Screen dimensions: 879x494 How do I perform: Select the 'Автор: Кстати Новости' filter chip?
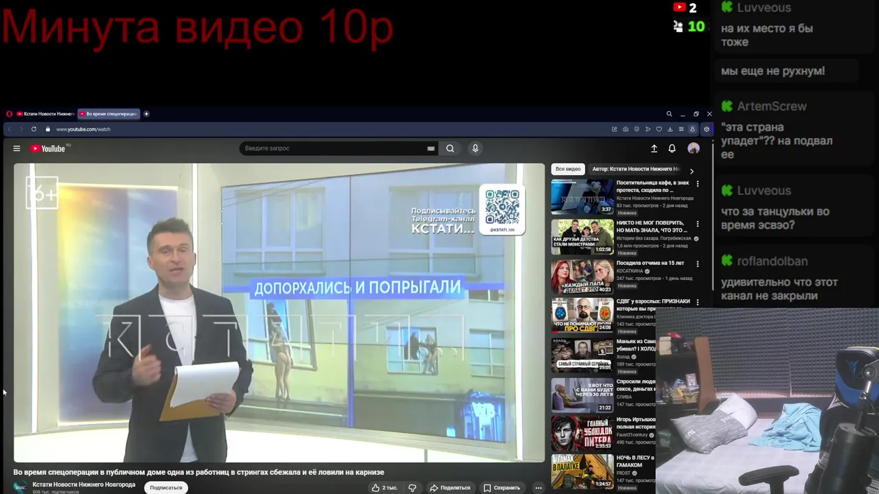636,169
